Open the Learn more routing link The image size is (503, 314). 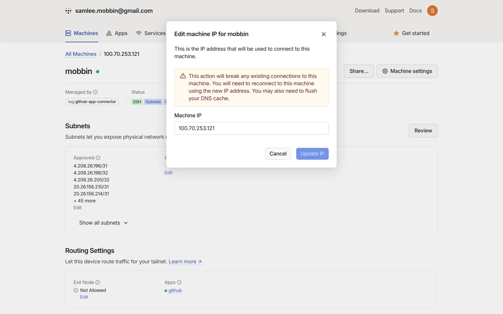pos(185,262)
